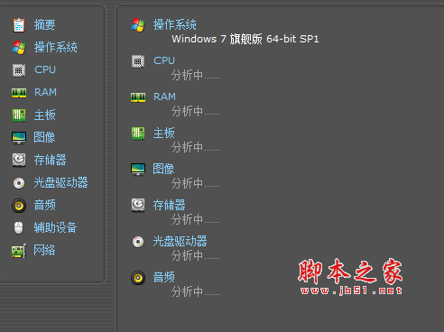Click 分析中 status under CPU
Viewport: 444px width, 332px height.
click(x=196, y=75)
